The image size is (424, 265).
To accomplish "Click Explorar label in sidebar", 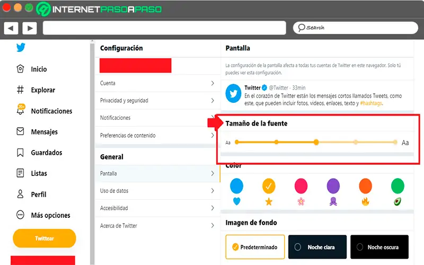I will coord(43,90).
